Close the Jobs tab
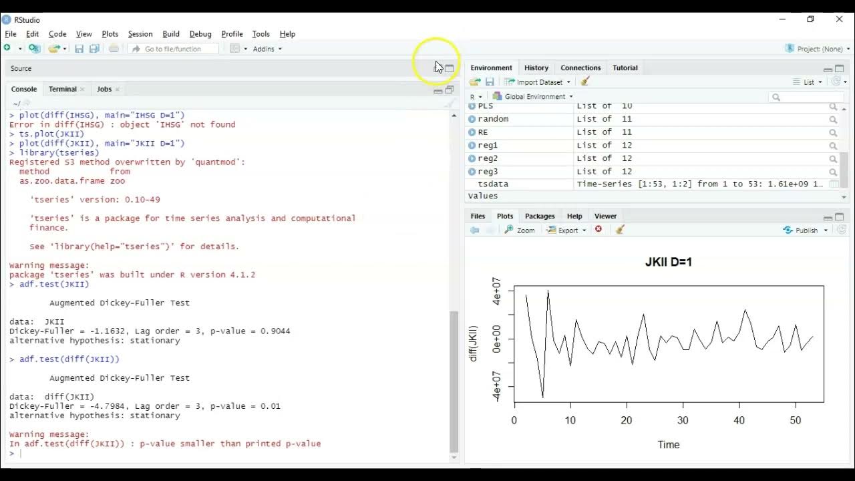This screenshot has width=855, height=481. 117,89
